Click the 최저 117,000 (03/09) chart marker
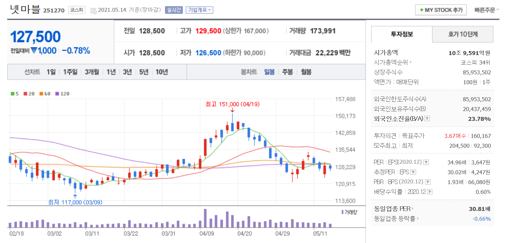The height and width of the screenshot is (243, 506). [75, 202]
